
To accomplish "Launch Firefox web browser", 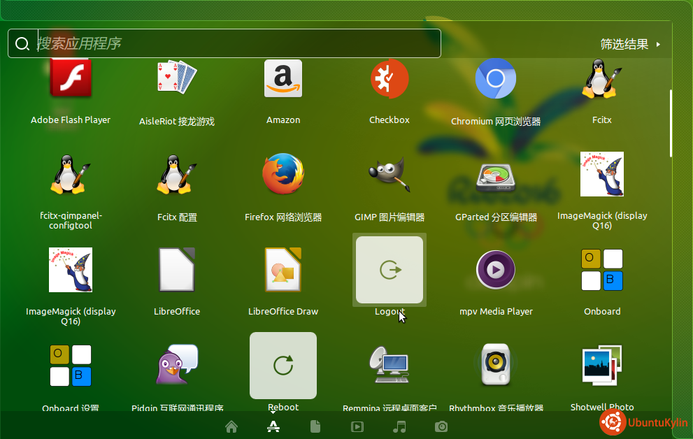I will [x=283, y=175].
